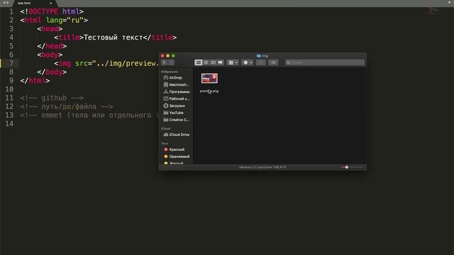Go forward in the Finder window
This screenshot has width=454, height=255.
(x=171, y=62)
